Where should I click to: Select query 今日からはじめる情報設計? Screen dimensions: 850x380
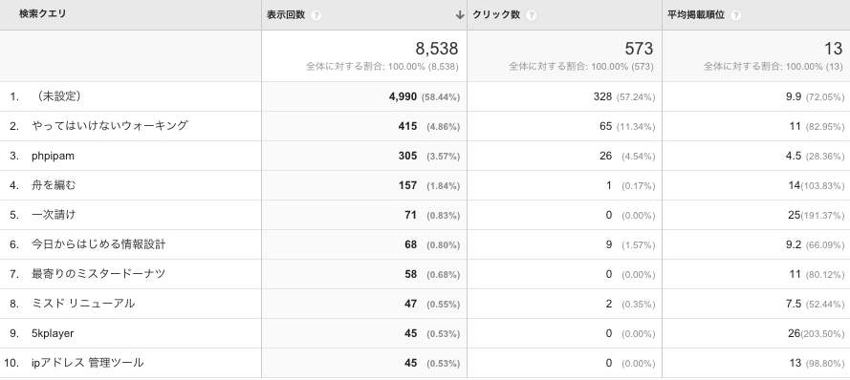click(x=98, y=244)
